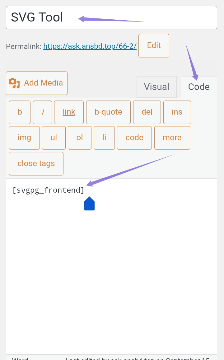
Task: Insert code tag with code button
Action: (134, 138)
